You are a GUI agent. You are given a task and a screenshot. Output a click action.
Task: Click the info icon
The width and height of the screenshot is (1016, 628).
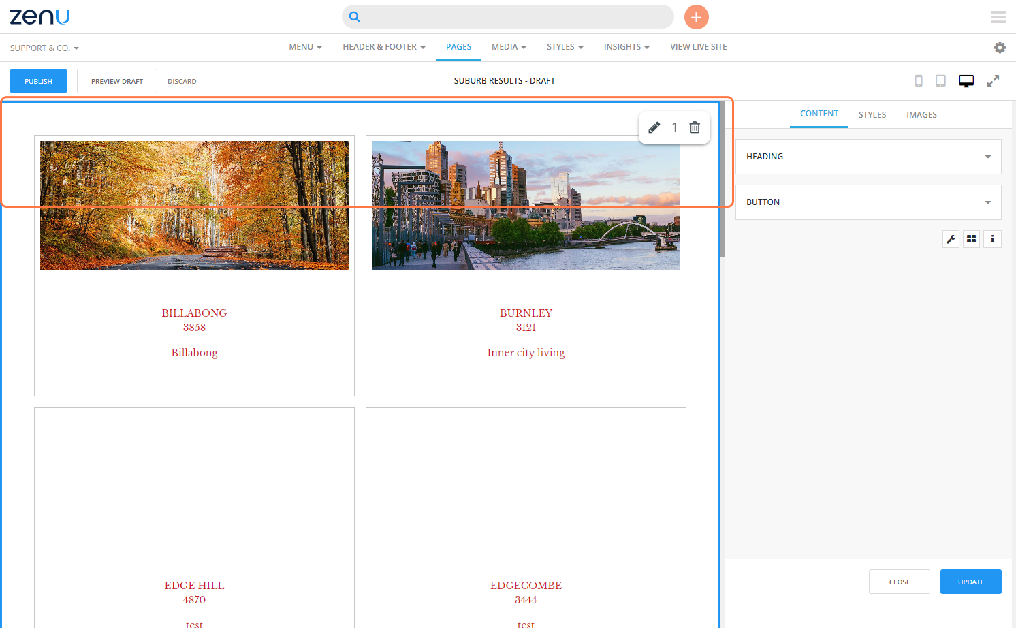coord(993,239)
